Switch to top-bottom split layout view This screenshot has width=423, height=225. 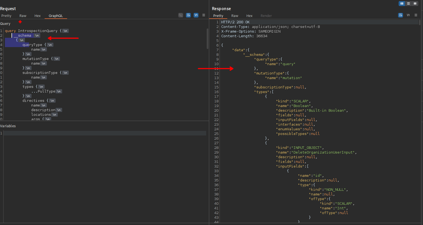[408, 4]
